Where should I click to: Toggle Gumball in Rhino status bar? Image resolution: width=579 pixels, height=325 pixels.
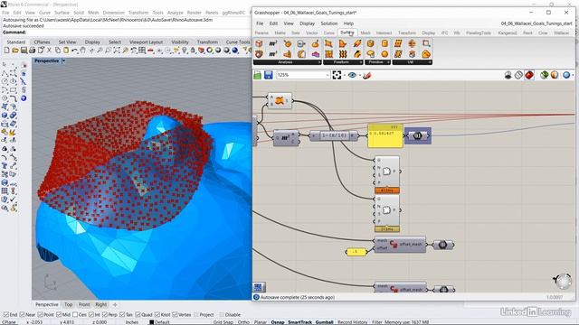point(324,322)
